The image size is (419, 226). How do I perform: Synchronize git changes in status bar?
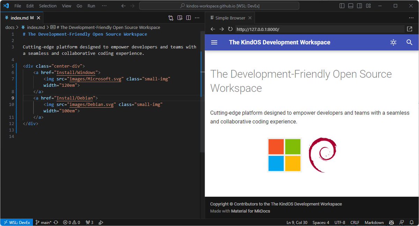[x=56, y=223]
